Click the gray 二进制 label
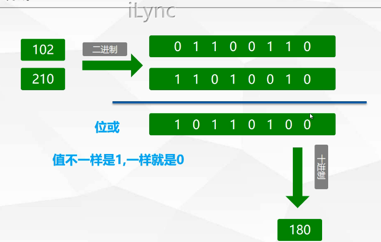 [105, 50]
